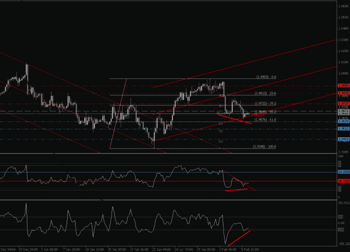Click the 1.9305 tick on price axis
Viewport: 350px width, 252px height.
coord(343,152)
